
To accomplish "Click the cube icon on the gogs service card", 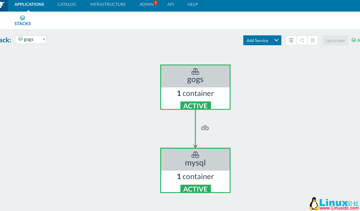I will 195,72.
